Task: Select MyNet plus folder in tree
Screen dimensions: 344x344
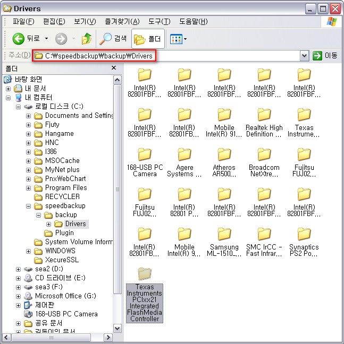Action: tap(62, 169)
